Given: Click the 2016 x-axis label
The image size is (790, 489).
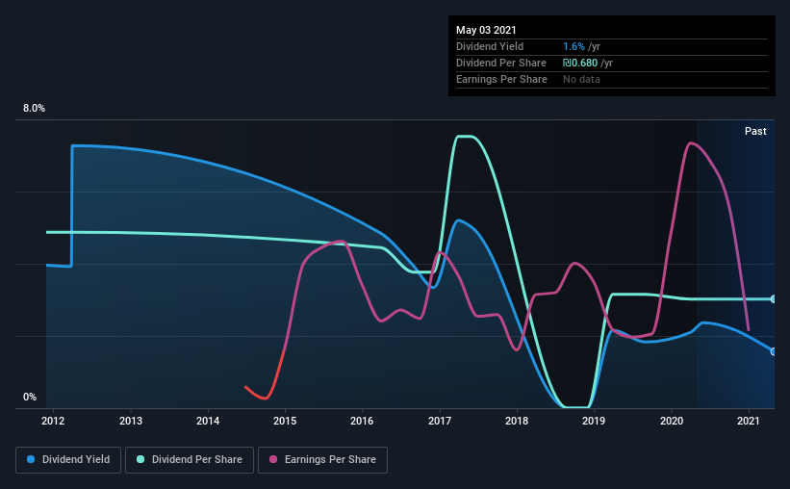Looking at the screenshot, I should (362, 421).
